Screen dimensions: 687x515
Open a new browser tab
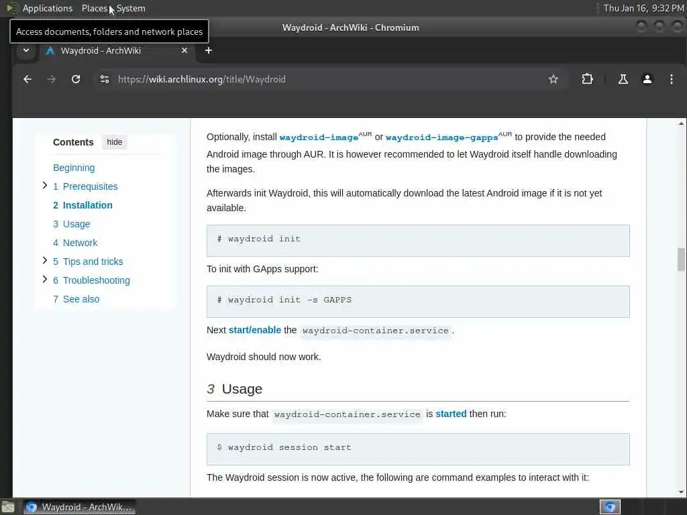click(x=209, y=50)
